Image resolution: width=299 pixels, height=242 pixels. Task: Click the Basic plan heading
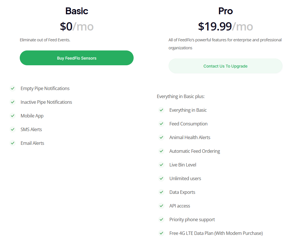point(77,11)
